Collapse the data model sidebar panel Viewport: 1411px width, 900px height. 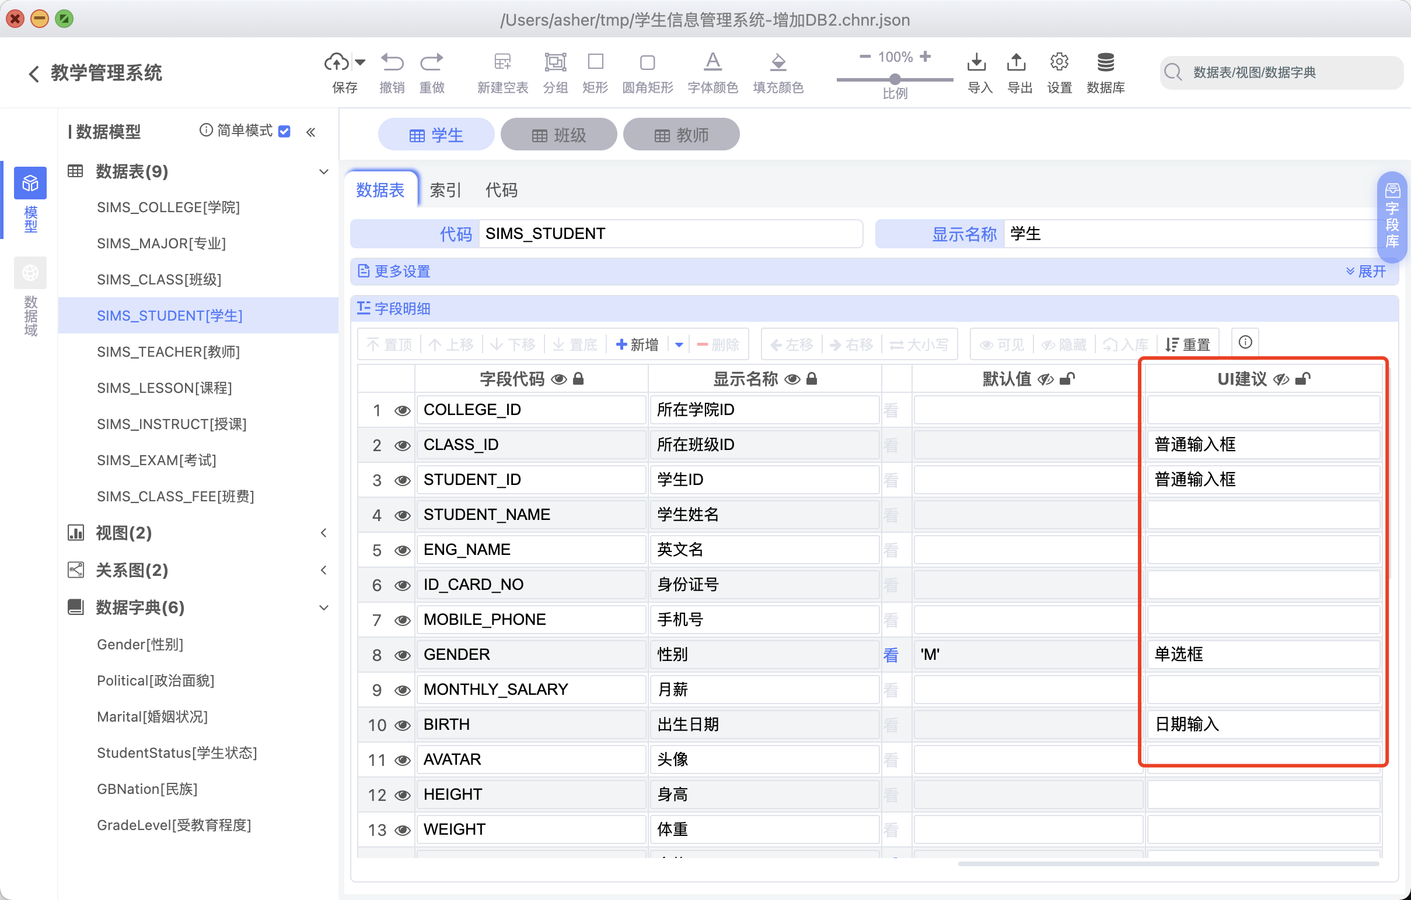tap(310, 132)
